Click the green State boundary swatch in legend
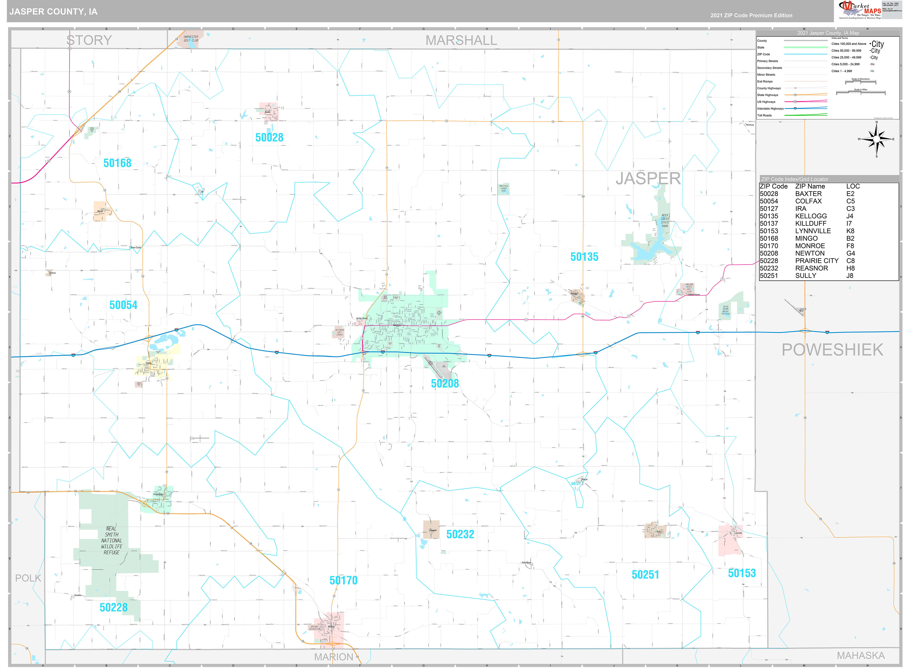 tap(806, 47)
